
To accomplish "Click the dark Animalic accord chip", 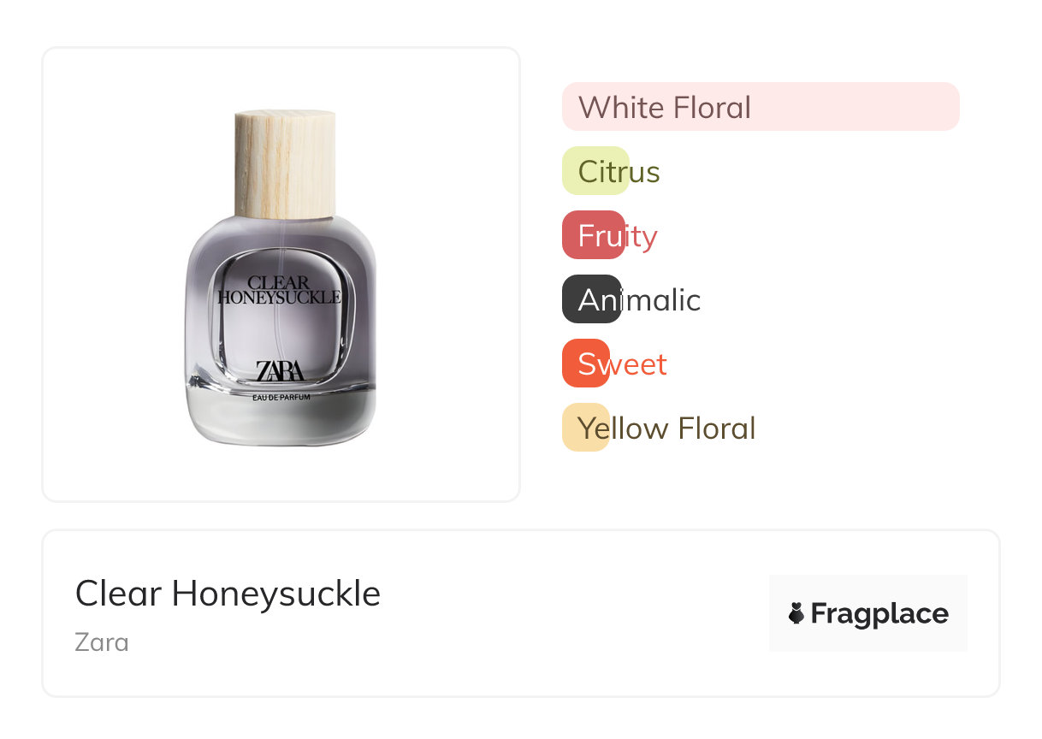I will pos(591,299).
